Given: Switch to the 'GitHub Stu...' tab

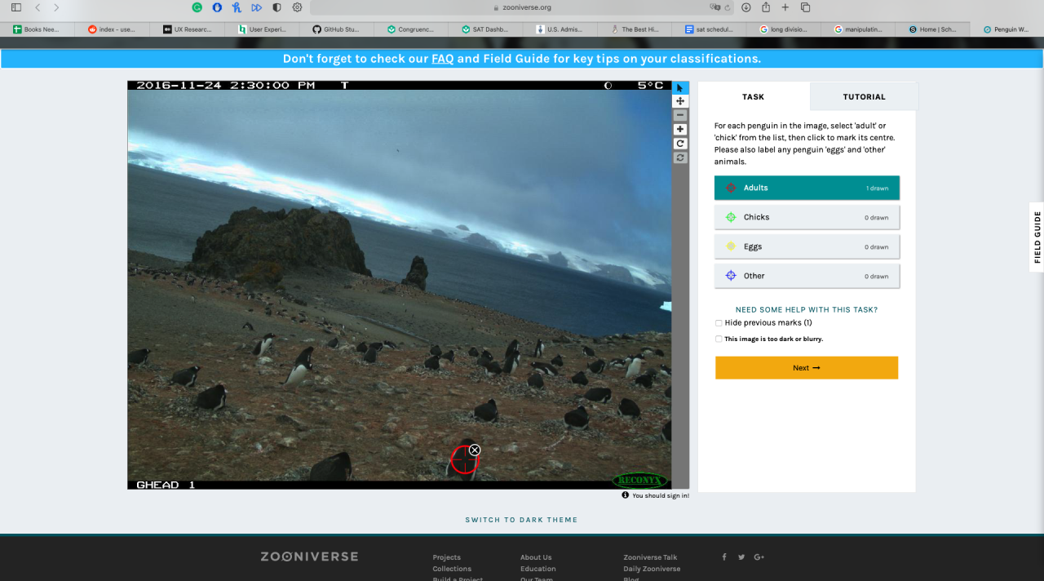Looking at the screenshot, I should pyautogui.click(x=337, y=29).
